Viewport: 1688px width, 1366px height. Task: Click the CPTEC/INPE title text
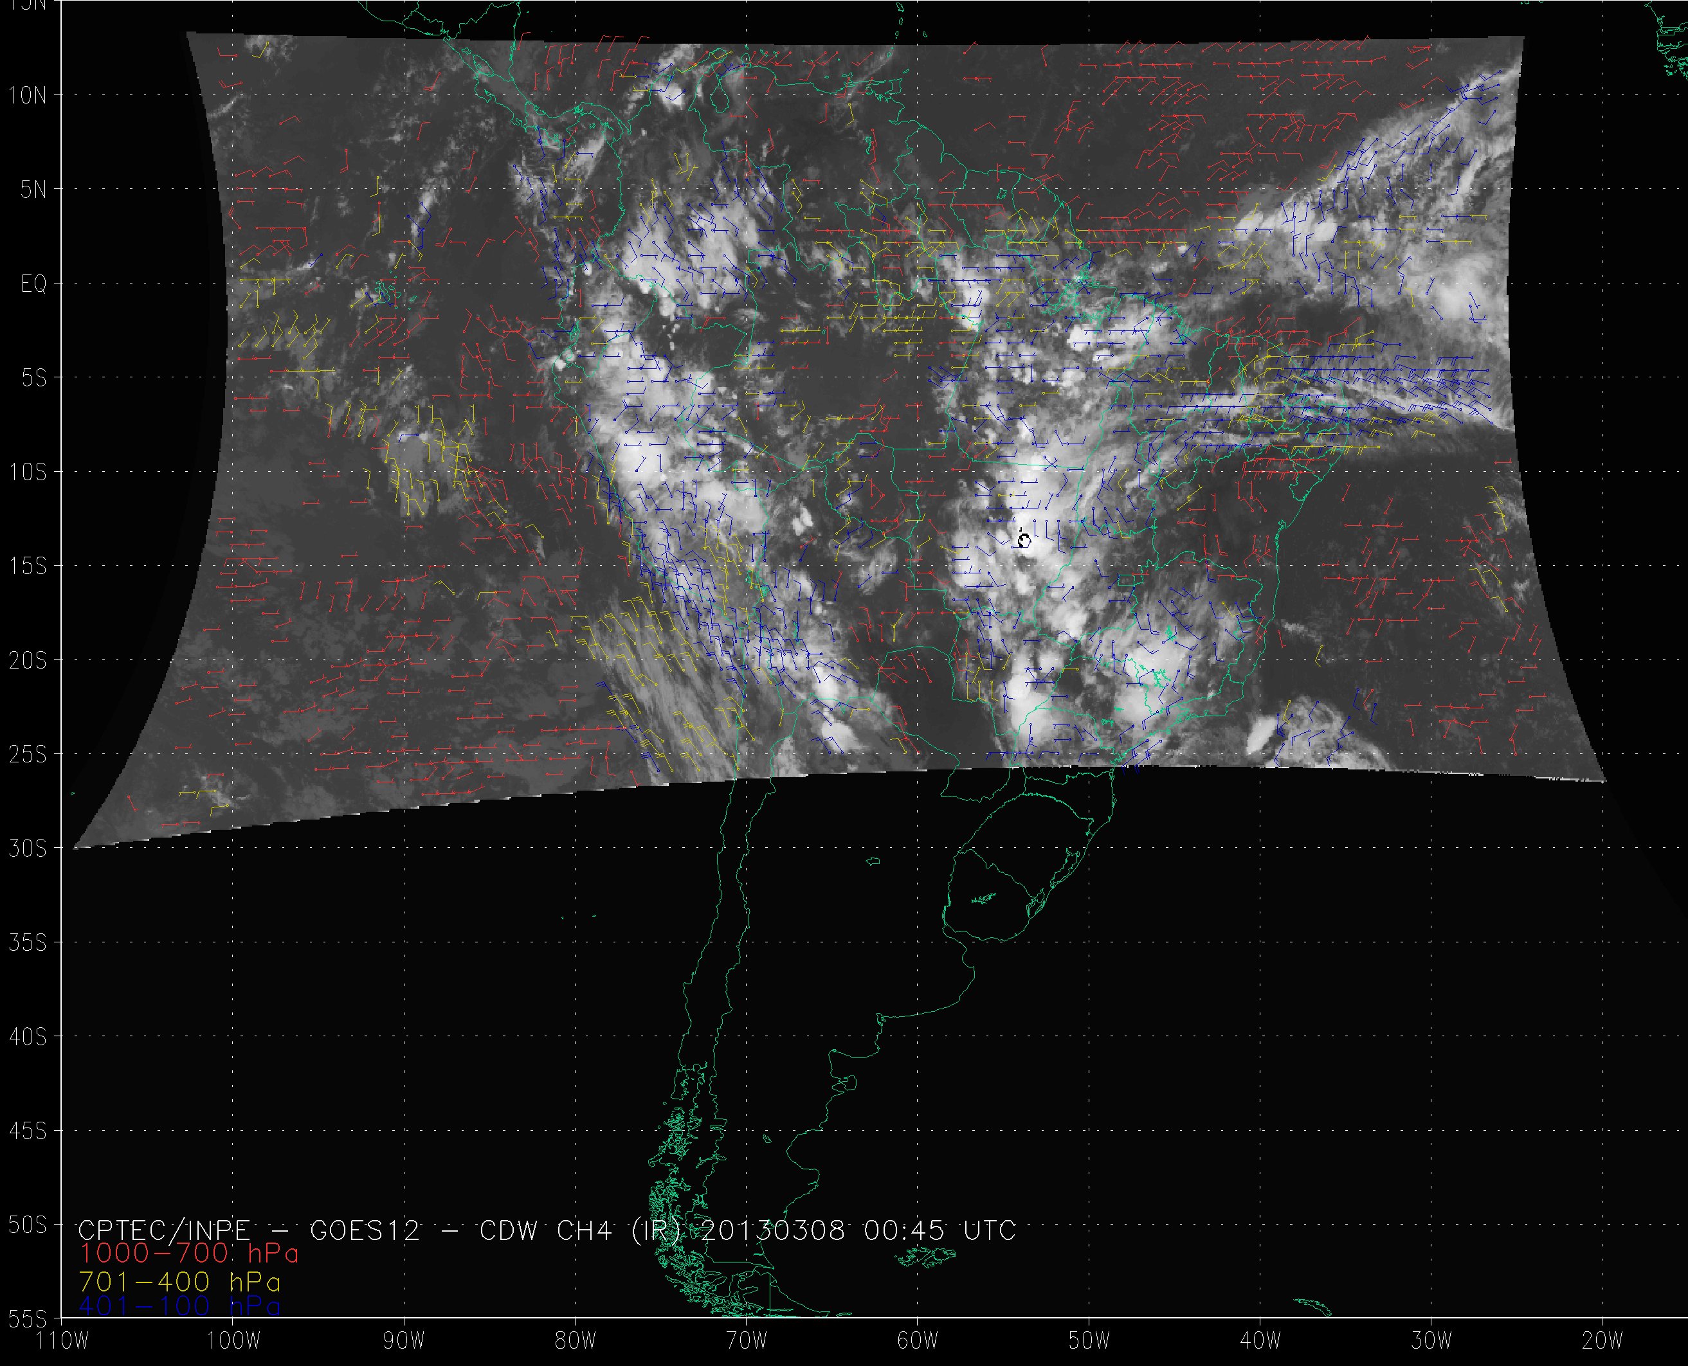point(164,1230)
